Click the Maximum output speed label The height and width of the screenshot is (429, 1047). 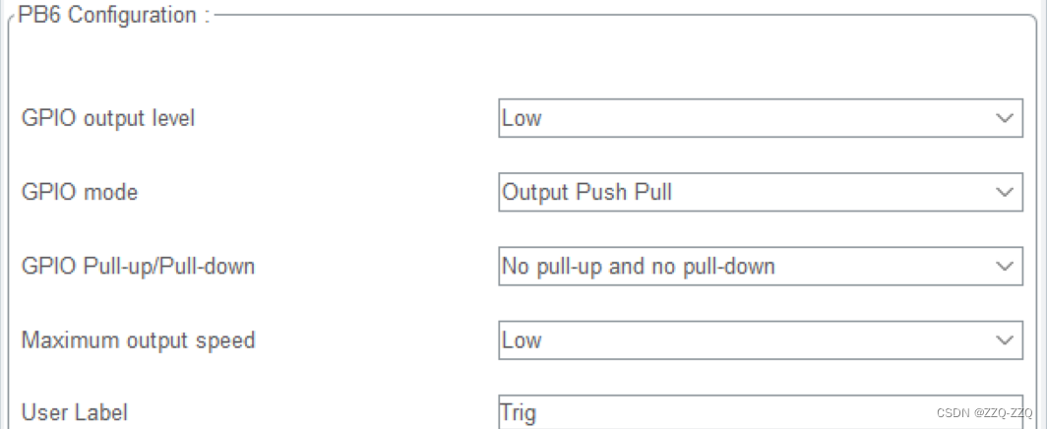click(138, 340)
